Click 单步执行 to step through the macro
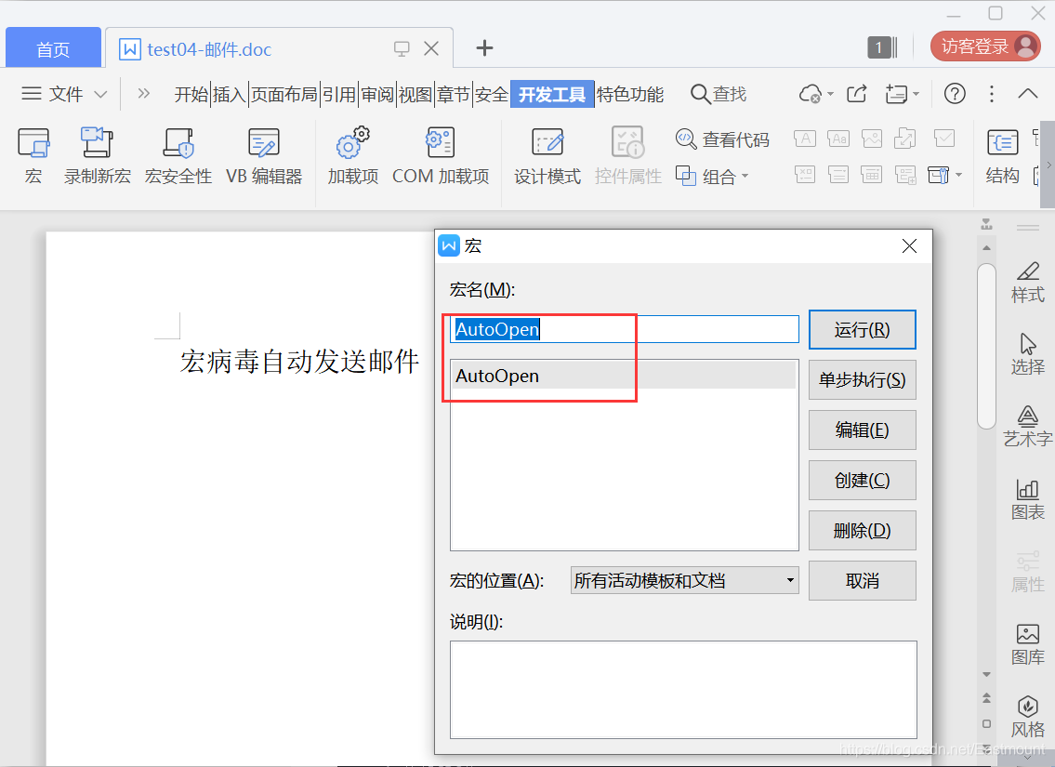This screenshot has width=1055, height=767. tap(862, 379)
